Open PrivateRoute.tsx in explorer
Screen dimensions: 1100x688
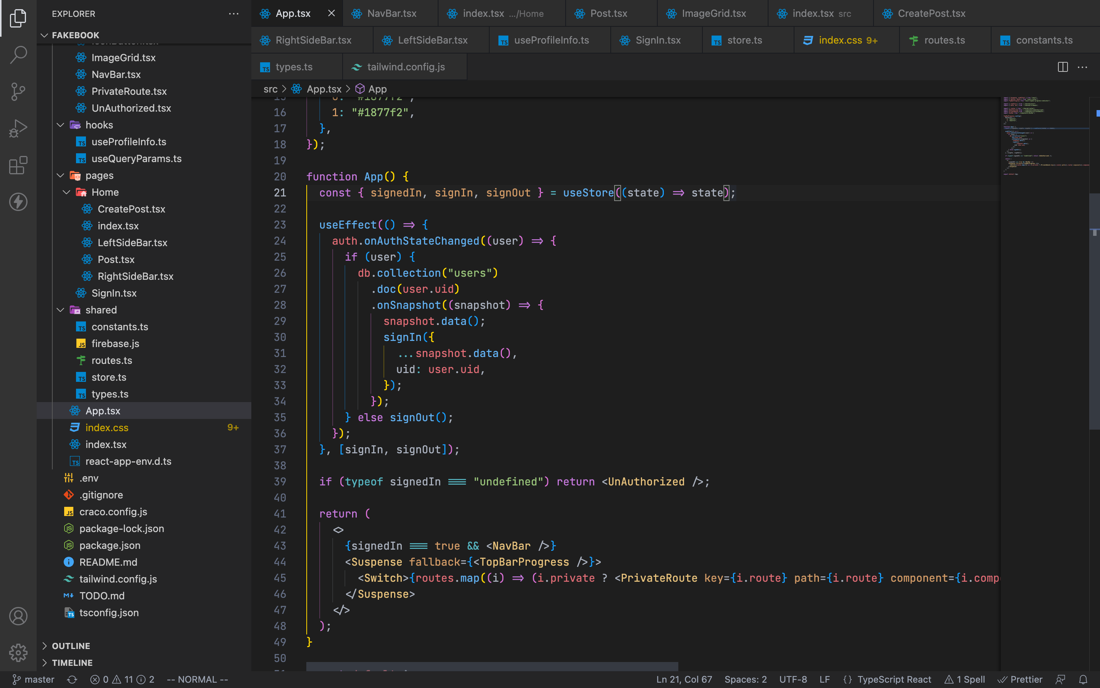pyautogui.click(x=144, y=91)
